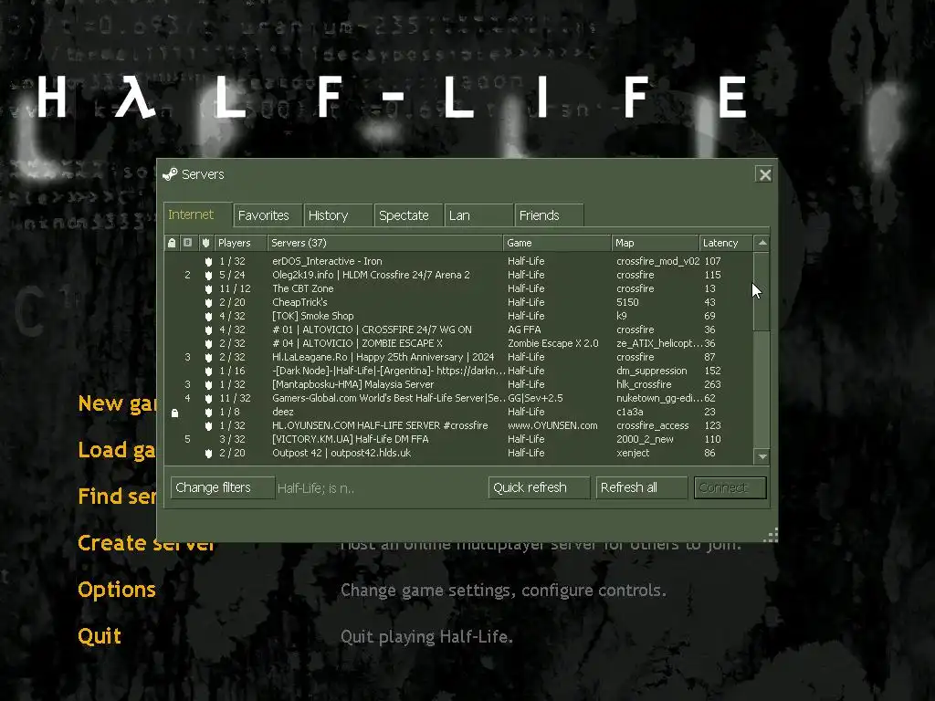
Task: Click the crossfire_mod_v02 map cell
Action: pos(657,262)
